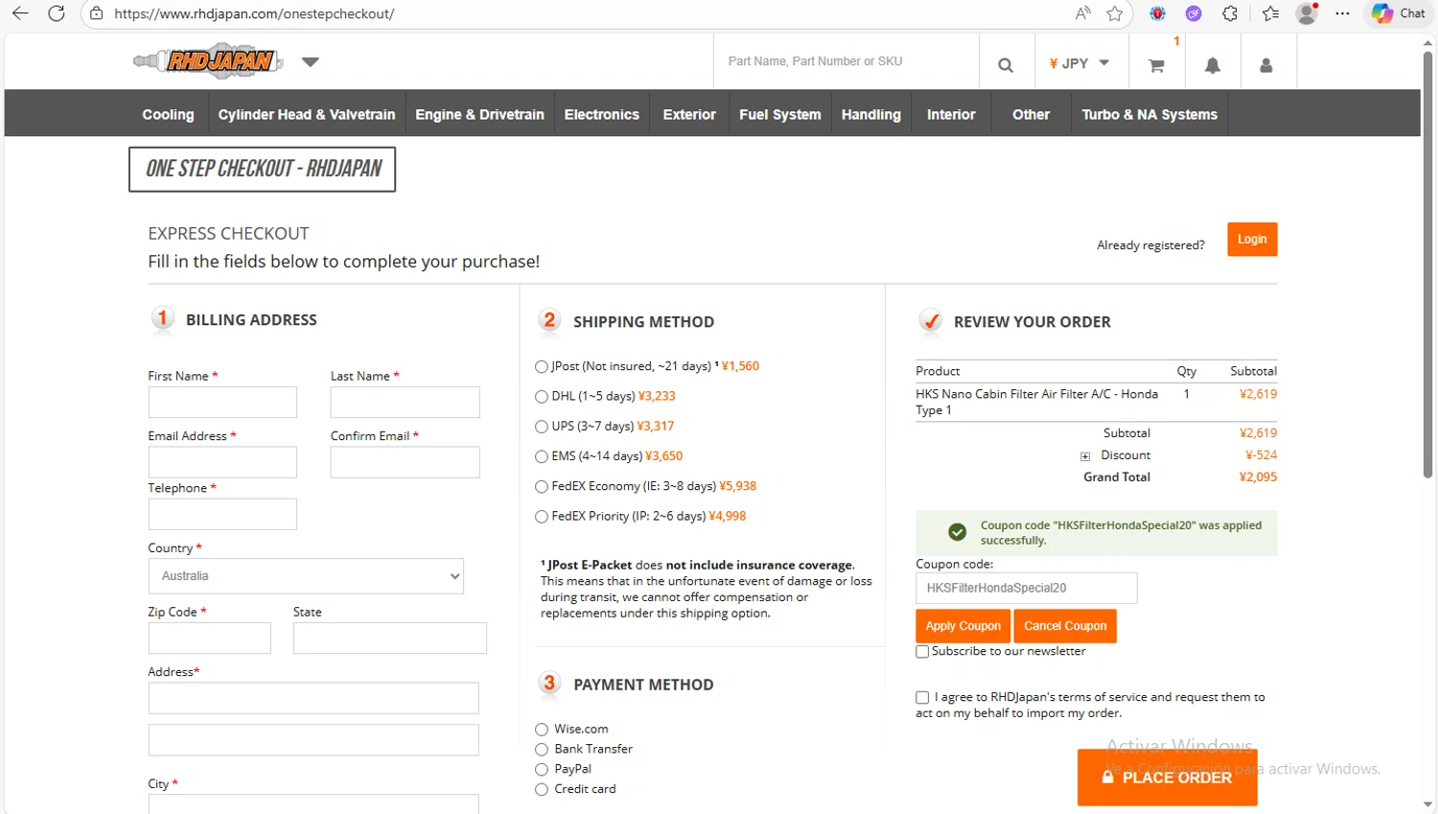Open the browser extensions icon
Screen dimensions: 1438x814
[1230, 13]
